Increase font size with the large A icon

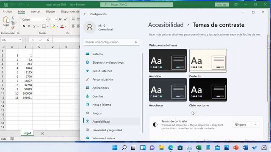click(x=60, y=19)
